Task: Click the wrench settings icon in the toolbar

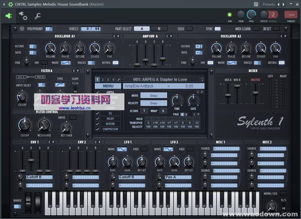Action: [x=37, y=16]
